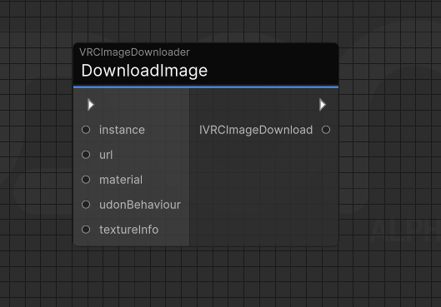
Task: Select the textureInfo input port circle
Action: point(86,230)
